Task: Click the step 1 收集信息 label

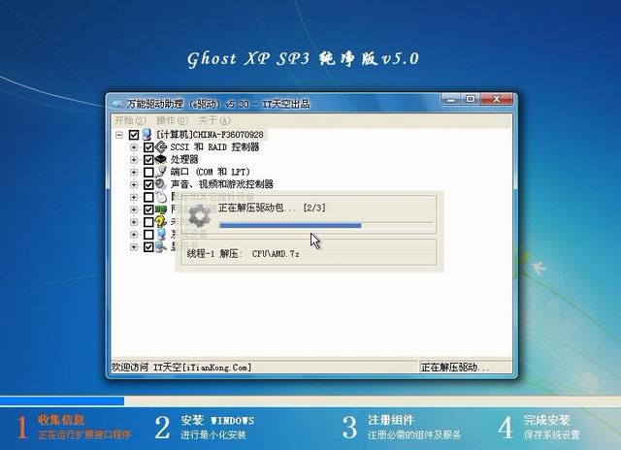Action: click(x=61, y=420)
